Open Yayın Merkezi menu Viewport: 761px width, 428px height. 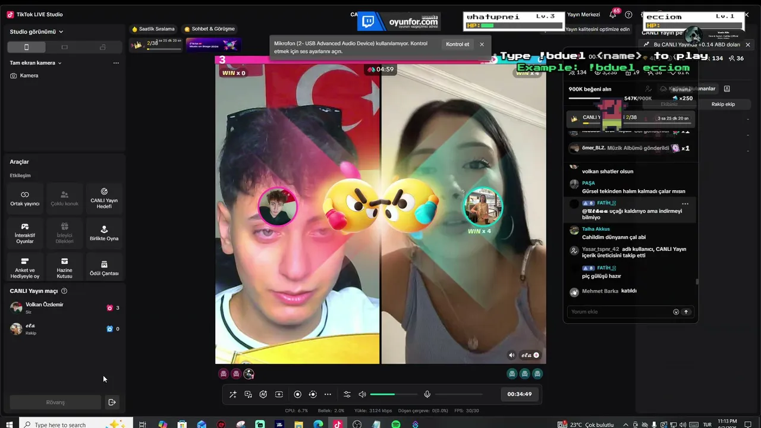(x=583, y=14)
